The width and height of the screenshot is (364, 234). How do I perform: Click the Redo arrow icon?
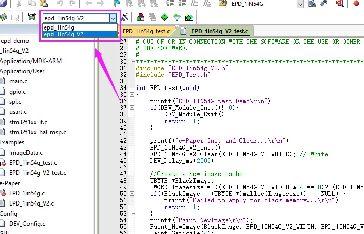click(72, 3)
